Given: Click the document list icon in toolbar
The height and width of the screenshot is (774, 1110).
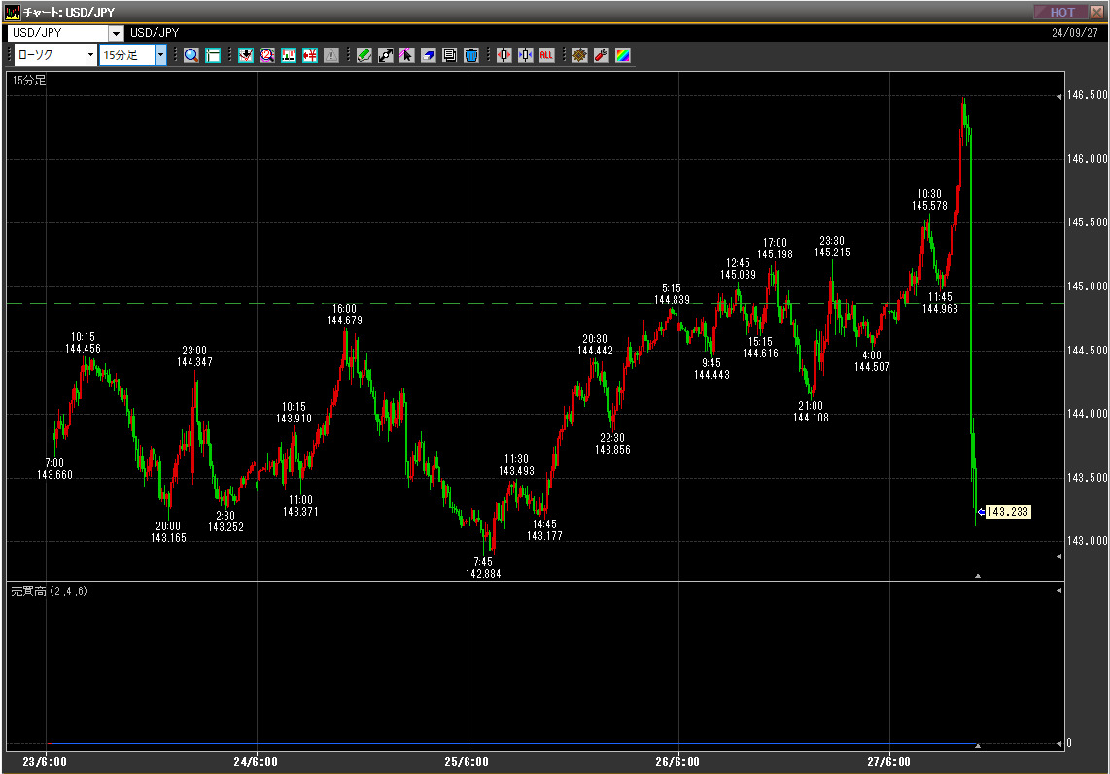Looking at the screenshot, I should pos(449,55).
